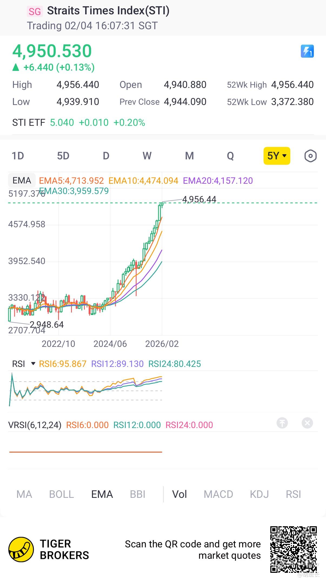The image size is (326, 582).
Task: Select the KDJ sub-indicator
Action: [x=259, y=494]
